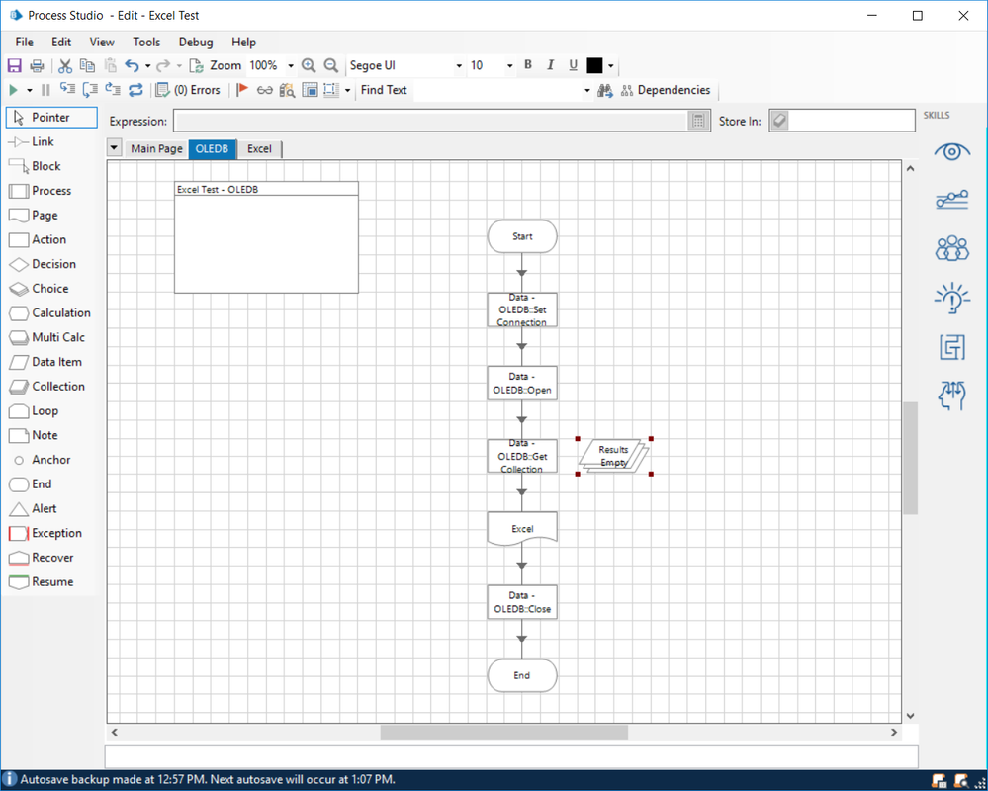Click the red breakpoint flag icon
The width and height of the screenshot is (988, 791).
point(242,90)
